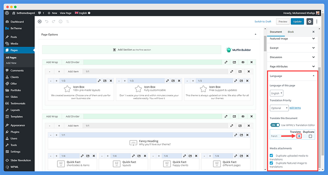Switch to the Block tab
This screenshot has height=175, width=328.
point(291,32)
